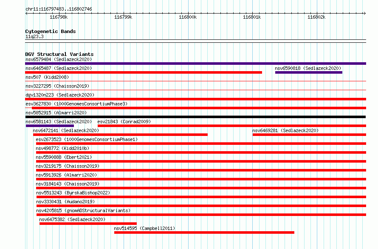The image size is (378, 249).
Task: Open nsv5513243 (ByrskaBishop2022) label
Action: [73, 193]
